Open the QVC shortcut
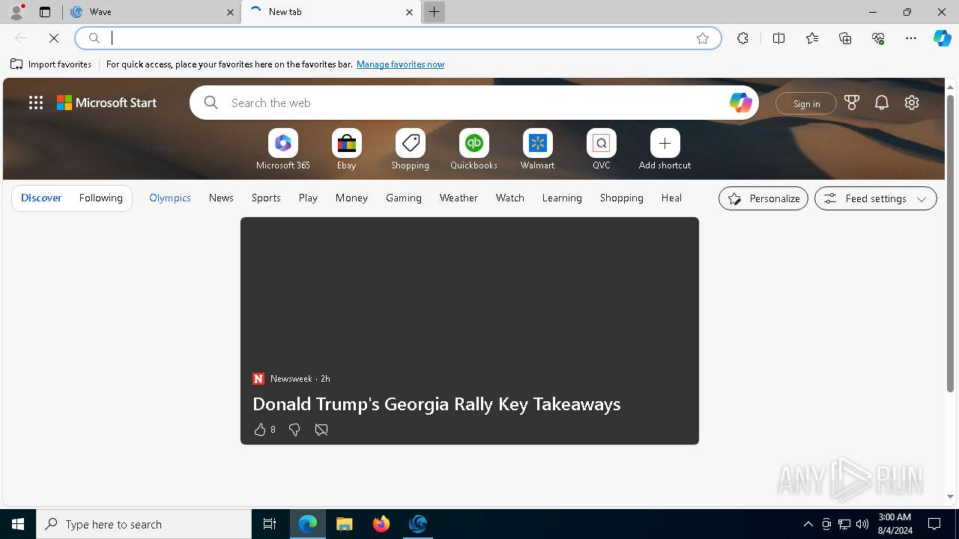 point(602,150)
